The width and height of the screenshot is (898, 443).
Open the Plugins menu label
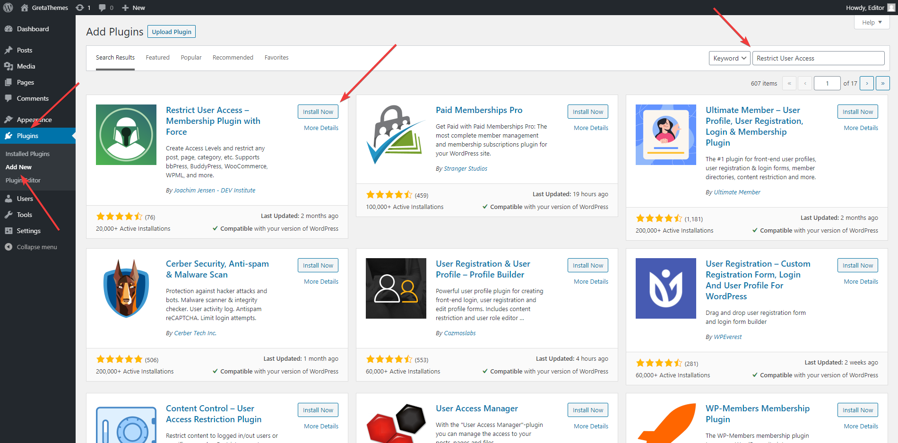pos(27,136)
